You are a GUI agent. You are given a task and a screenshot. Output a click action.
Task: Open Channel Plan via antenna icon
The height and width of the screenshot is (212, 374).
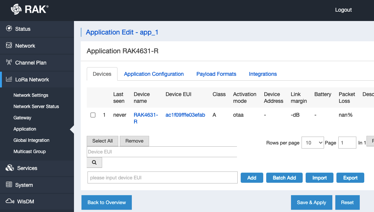(9, 62)
